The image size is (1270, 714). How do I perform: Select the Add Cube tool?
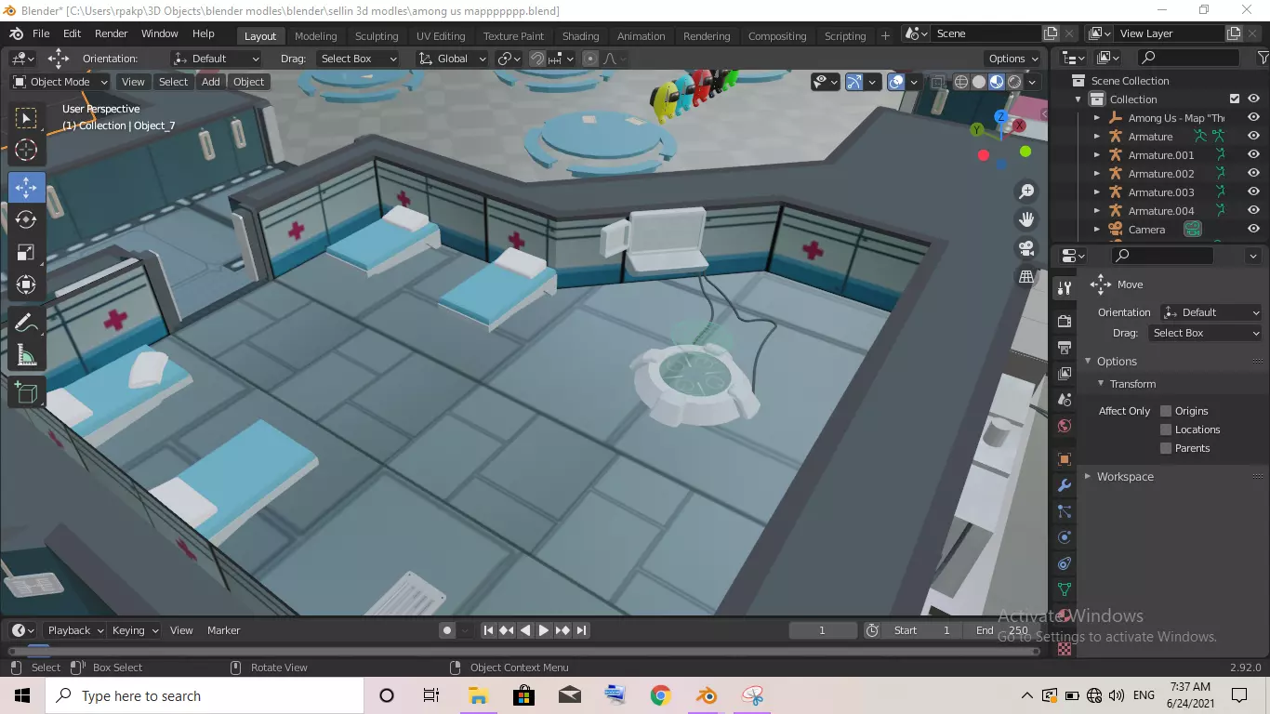pyautogui.click(x=26, y=392)
